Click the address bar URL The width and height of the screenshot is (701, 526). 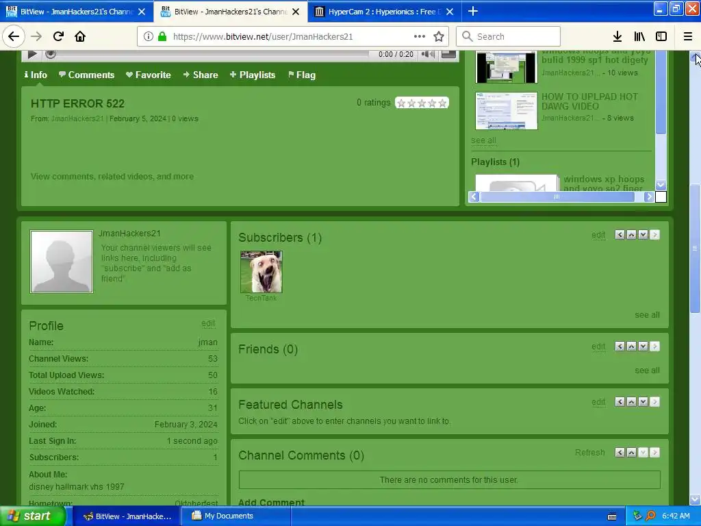click(x=263, y=37)
